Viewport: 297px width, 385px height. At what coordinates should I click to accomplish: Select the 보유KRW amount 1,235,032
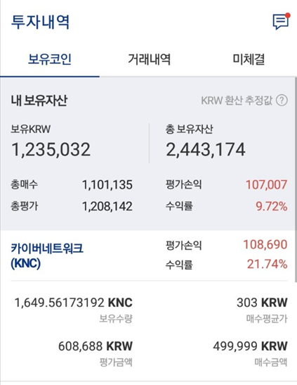click(x=51, y=149)
